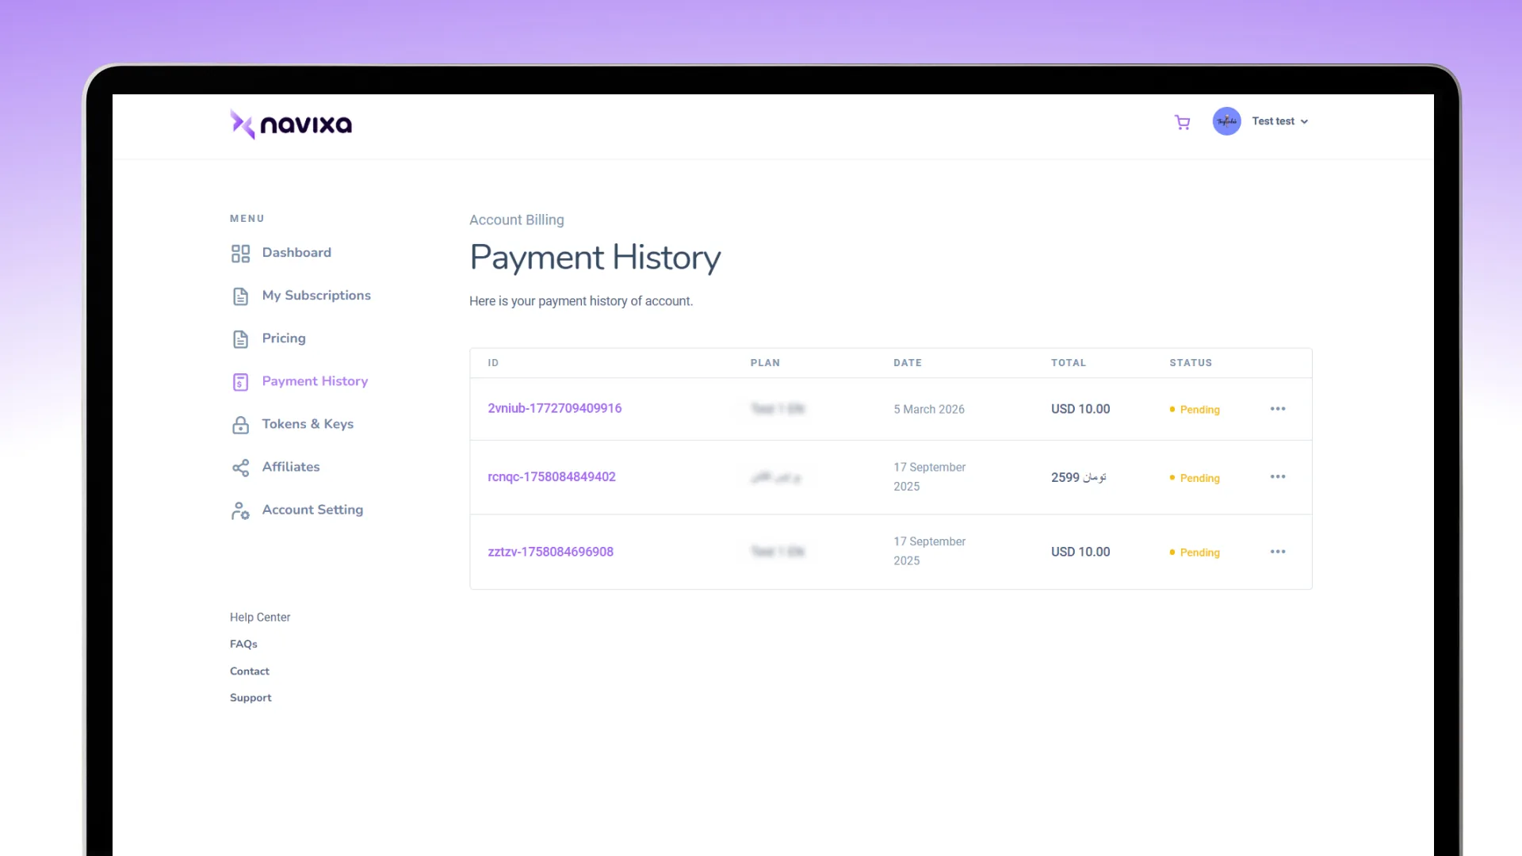Viewport: 1522px width, 856px height.
Task: Click Pending status in 2vniub row
Action: [1195, 410]
